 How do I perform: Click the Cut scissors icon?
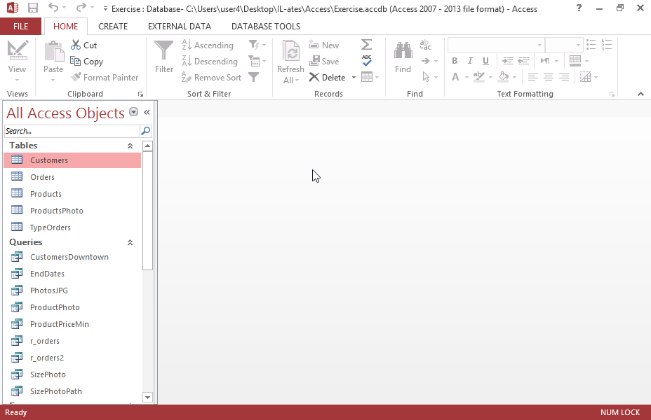[76, 45]
